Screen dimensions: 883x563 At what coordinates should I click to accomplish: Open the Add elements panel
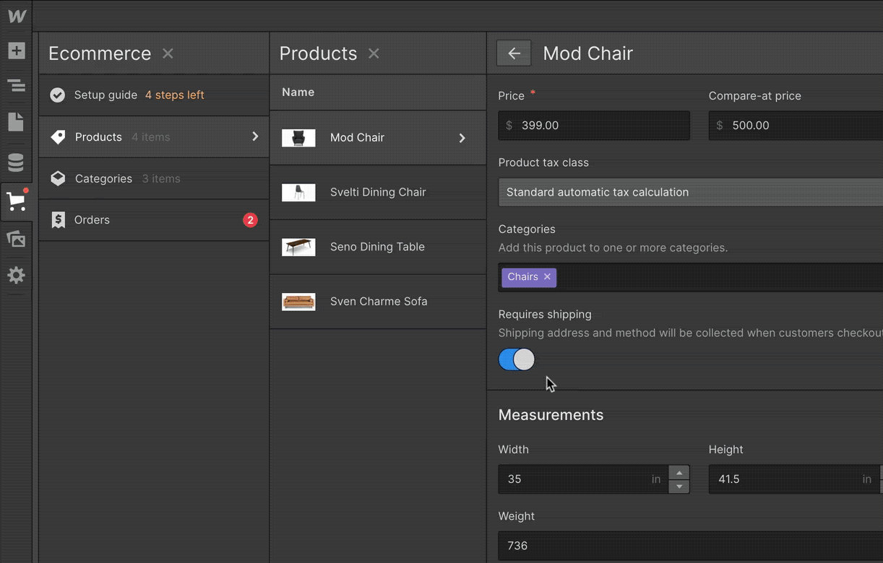point(17,51)
